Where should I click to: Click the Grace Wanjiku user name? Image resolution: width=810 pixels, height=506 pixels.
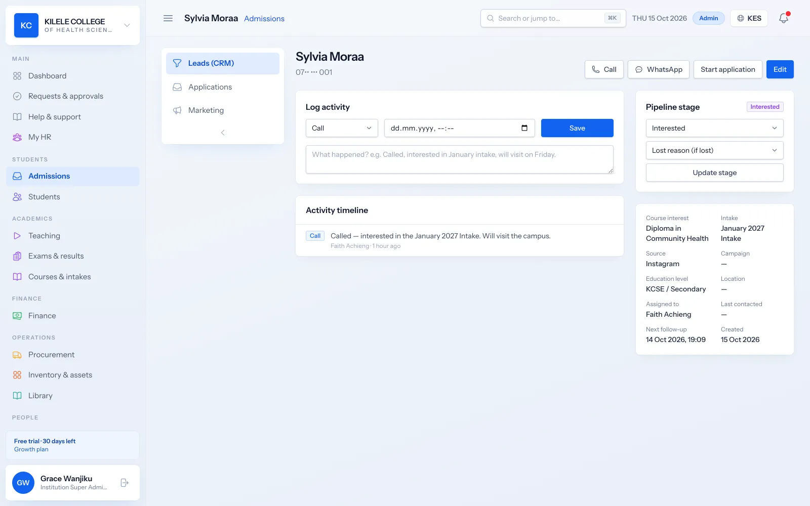coord(66,479)
